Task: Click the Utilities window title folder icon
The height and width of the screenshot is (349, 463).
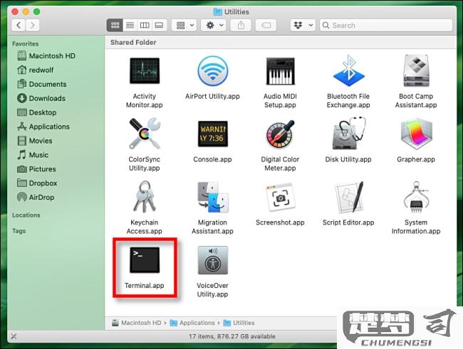Action: tap(218, 12)
